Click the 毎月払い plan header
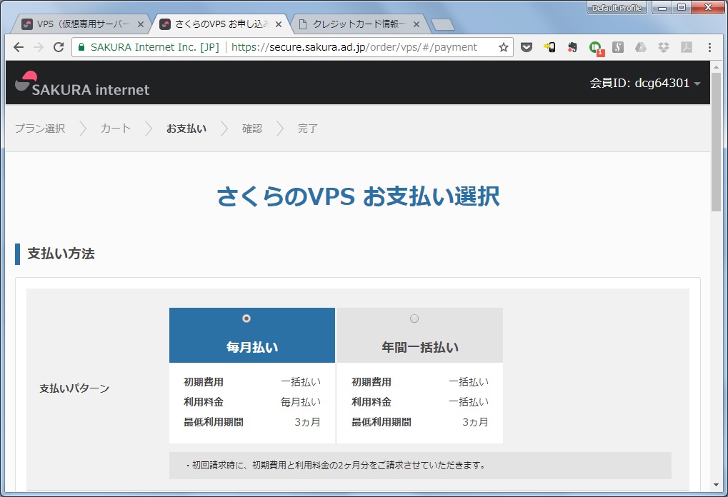The height and width of the screenshot is (497, 728). tap(252, 335)
